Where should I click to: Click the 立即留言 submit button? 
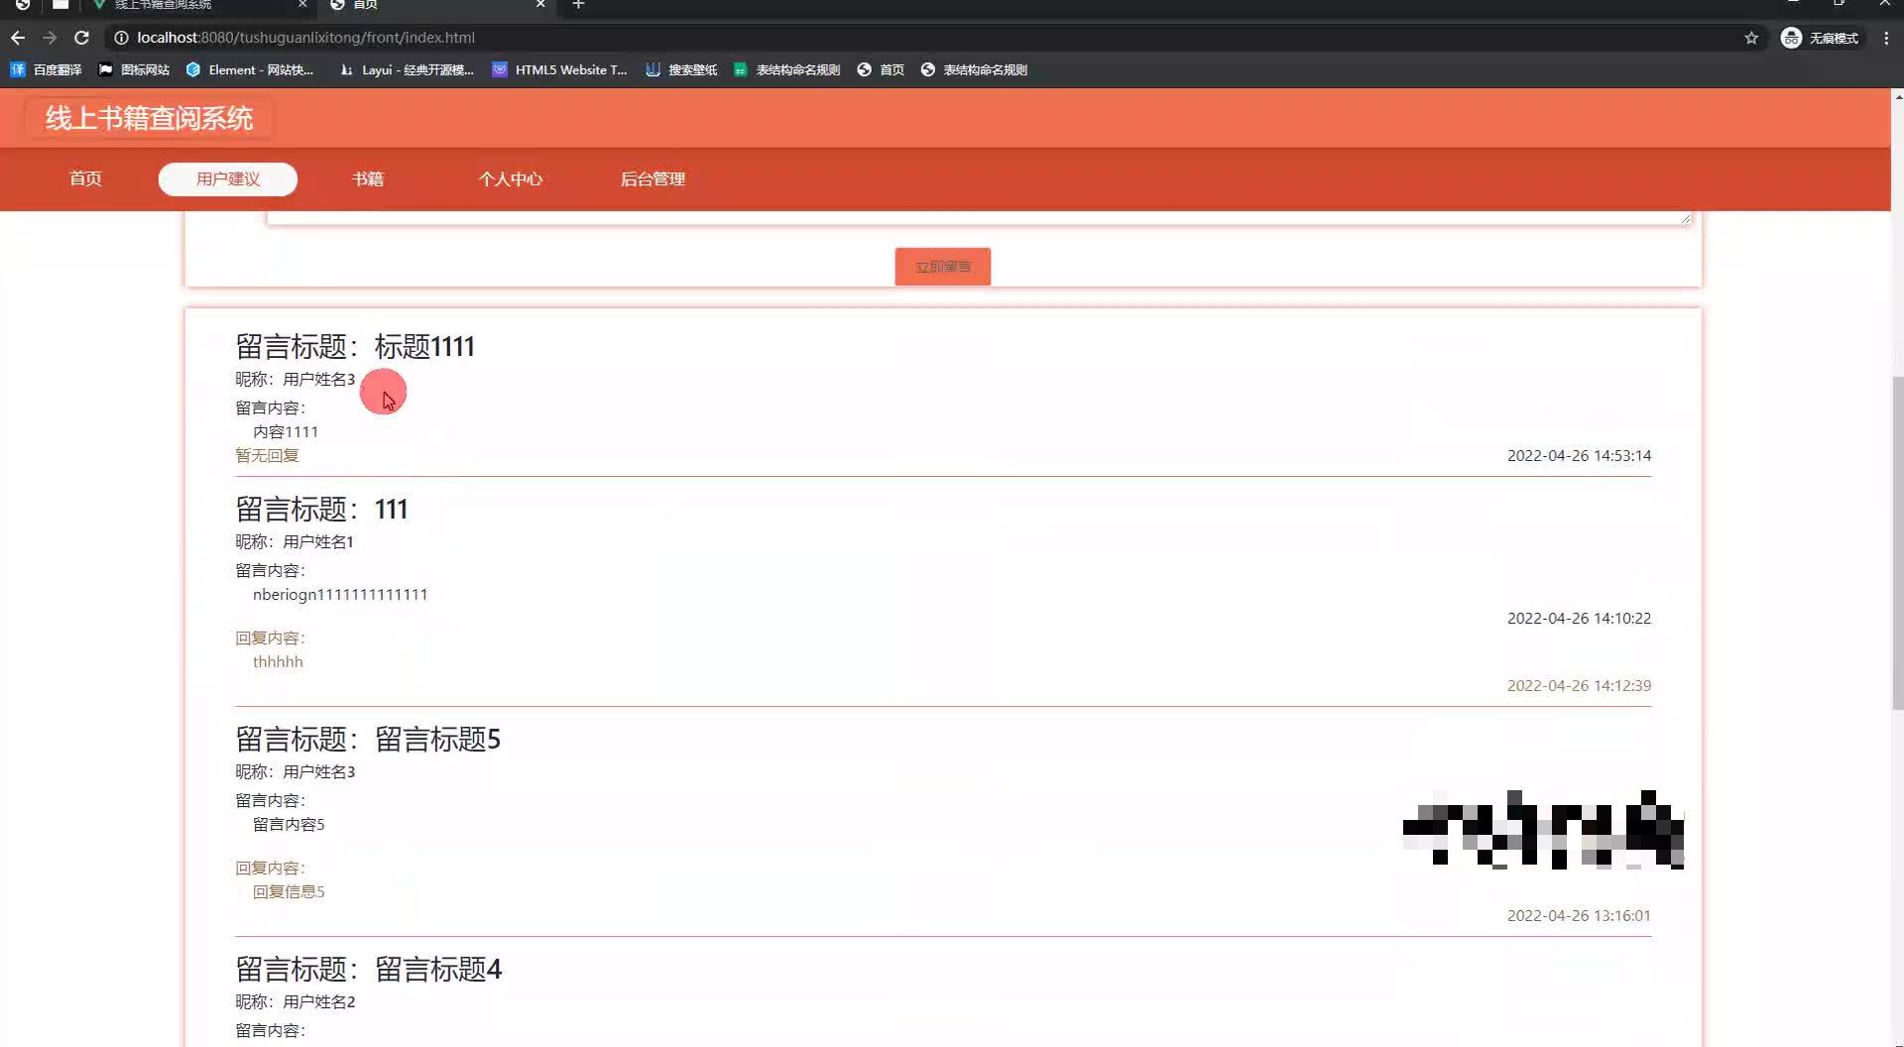coord(942,266)
